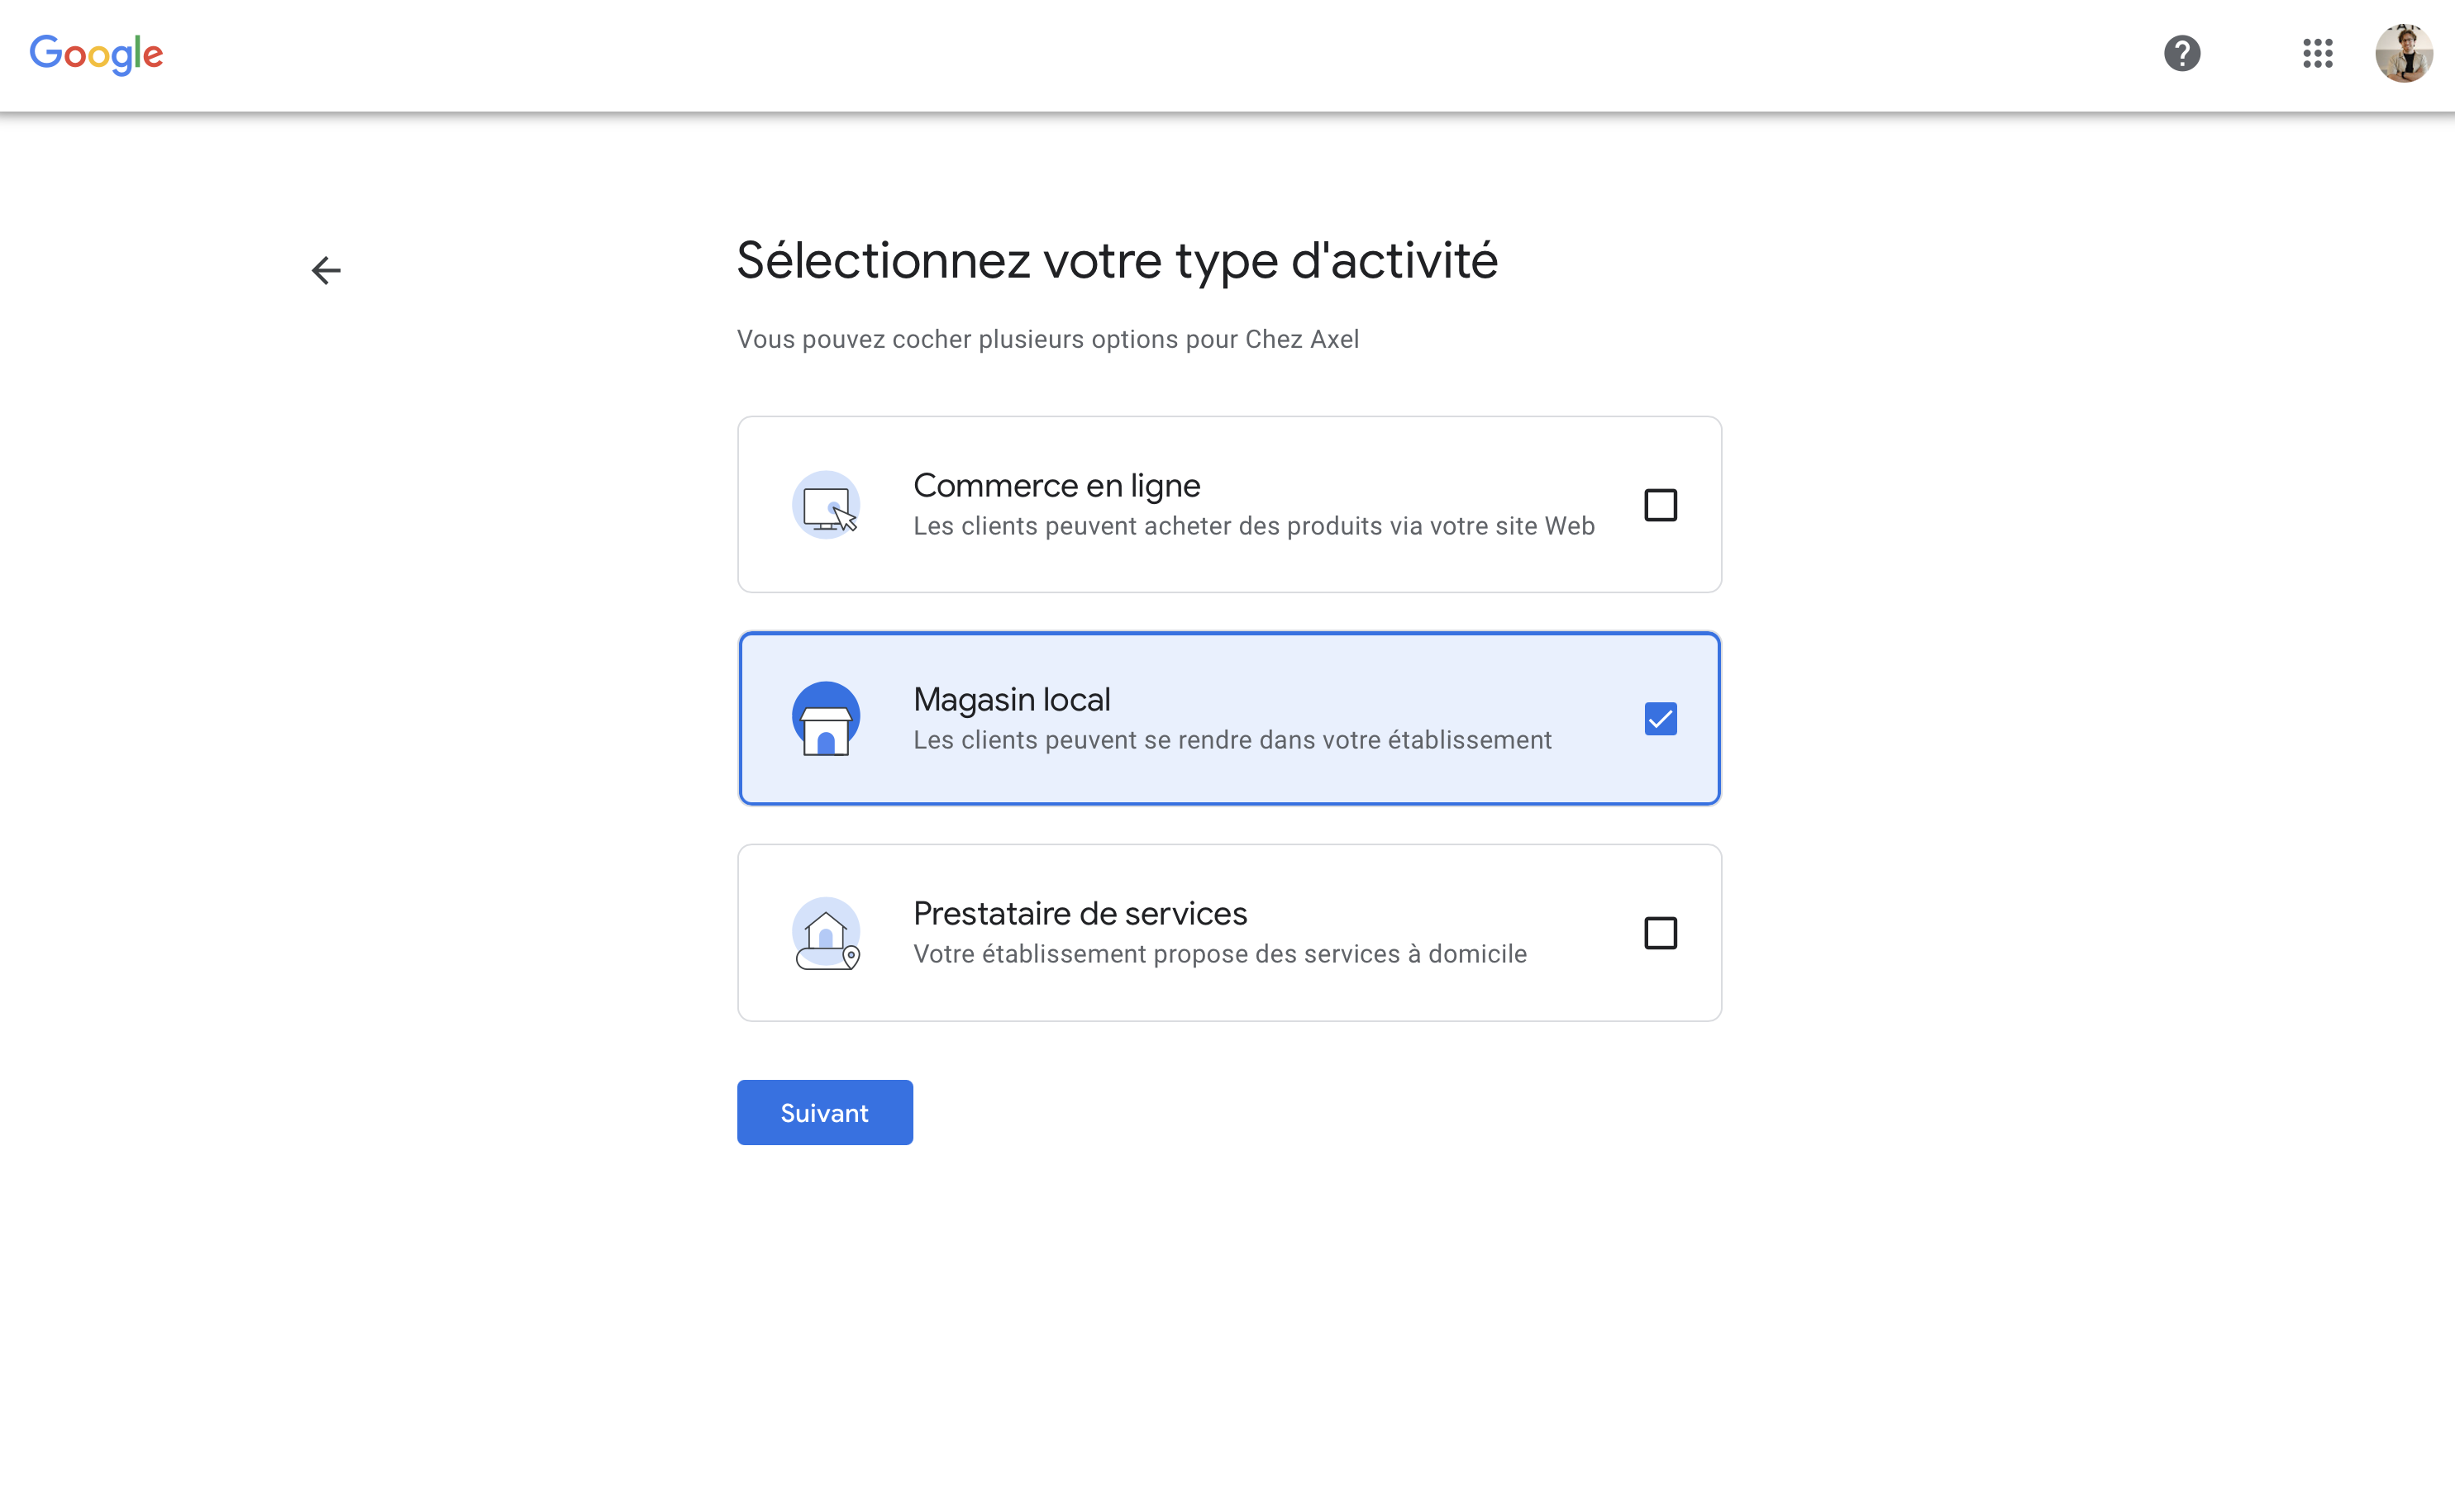Open the help question mark icon
2455x1512 pixels.
2182,53
